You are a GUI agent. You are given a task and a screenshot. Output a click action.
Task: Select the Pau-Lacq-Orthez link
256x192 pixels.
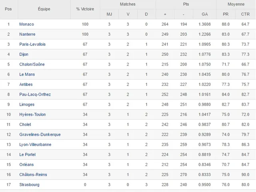coord(35,94)
